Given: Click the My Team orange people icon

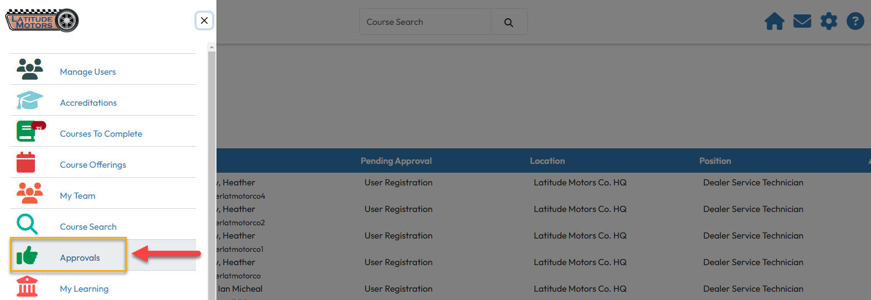Looking at the screenshot, I should (x=30, y=193).
